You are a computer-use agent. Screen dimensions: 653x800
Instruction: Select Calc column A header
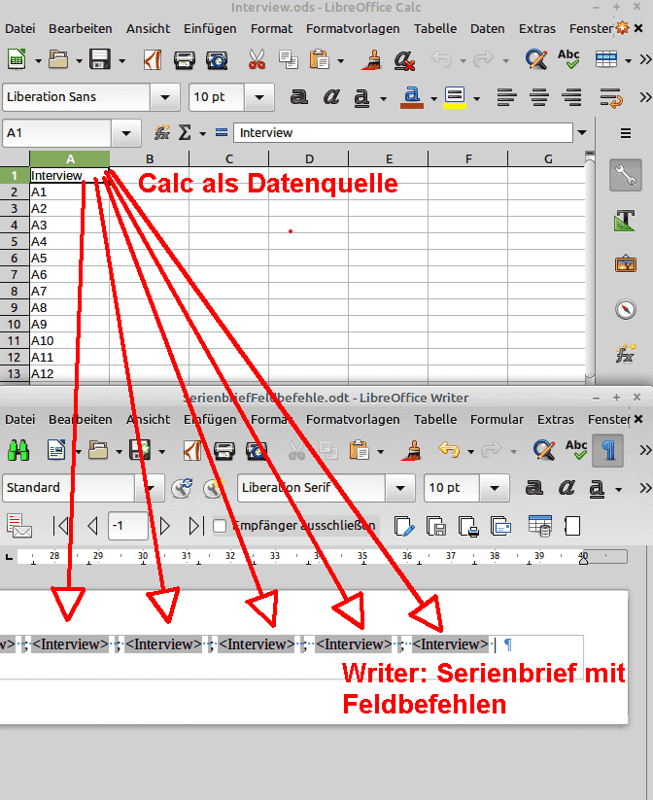point(69,158)
